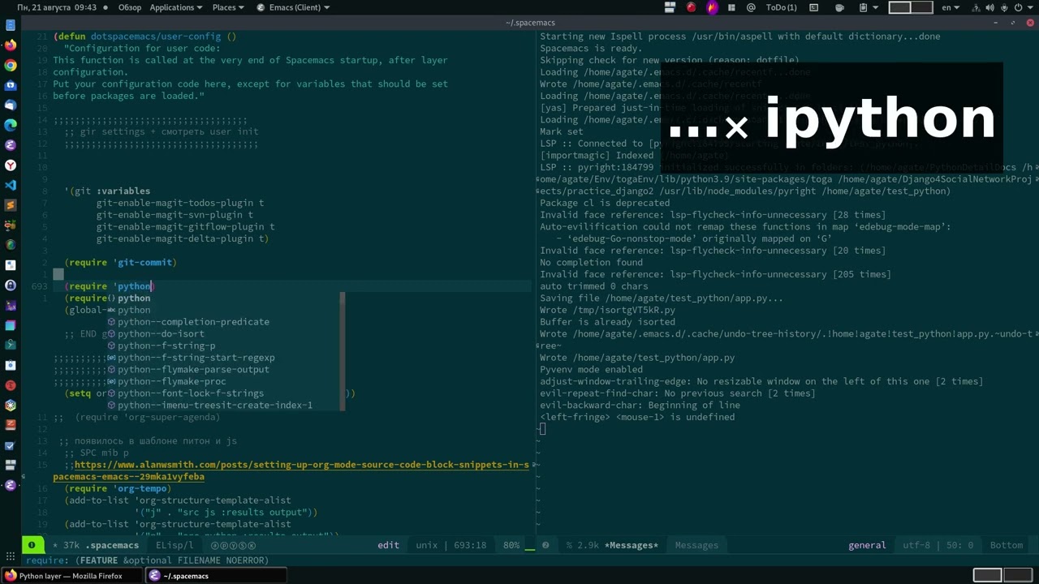Switch to Python layer — Mozilla Firefox task
This screenshot has height=584, width=1039.
[x=71, y=576]
